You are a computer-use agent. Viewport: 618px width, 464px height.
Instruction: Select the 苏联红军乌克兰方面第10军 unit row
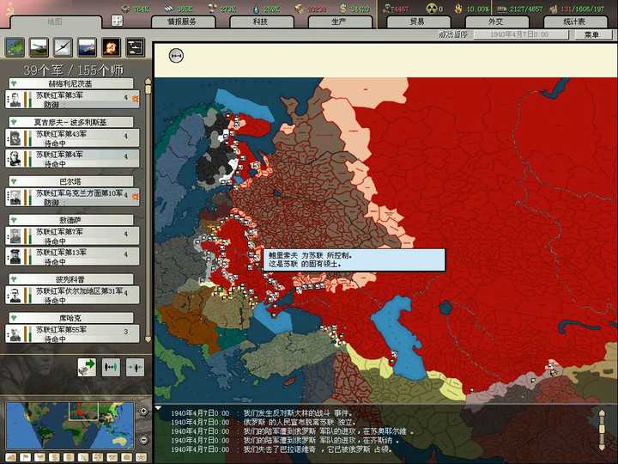72,197
